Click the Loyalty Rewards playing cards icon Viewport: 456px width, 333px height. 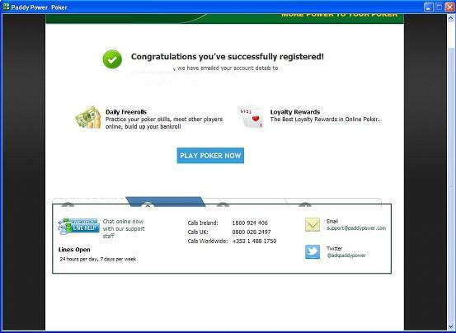[x=252, y=118]
